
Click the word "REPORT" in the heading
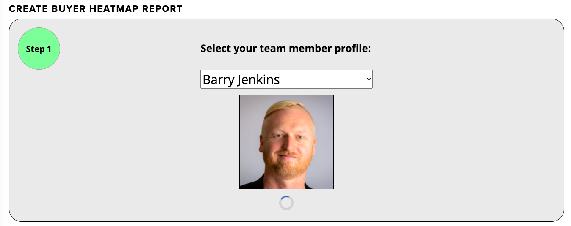coord(164,9)
